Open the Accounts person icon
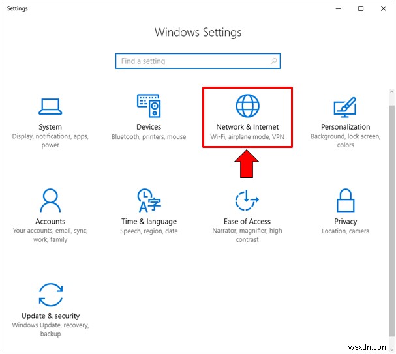Screen dimensions: 396x354 click(50, 200)
